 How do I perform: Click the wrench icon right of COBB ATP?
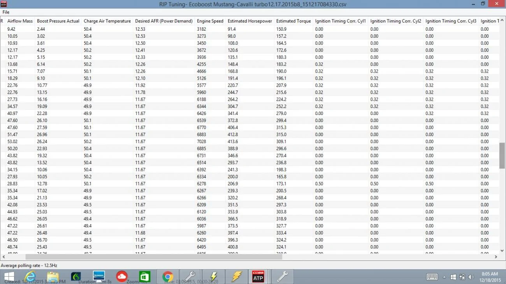pyautogui.click(x=282, y=277)
